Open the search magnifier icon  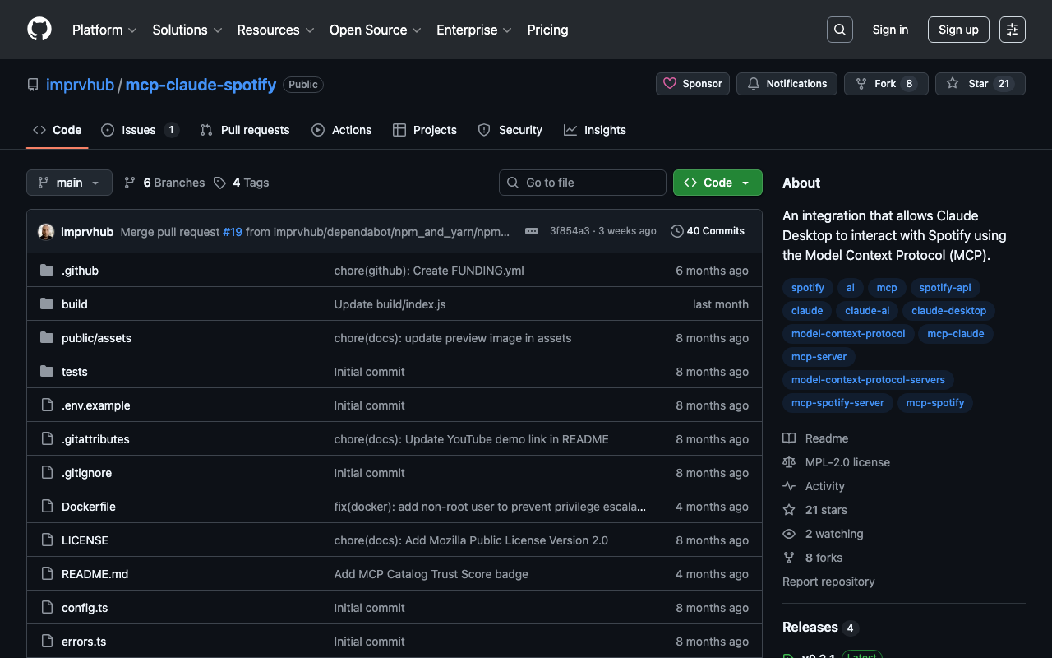pos(839,30)
